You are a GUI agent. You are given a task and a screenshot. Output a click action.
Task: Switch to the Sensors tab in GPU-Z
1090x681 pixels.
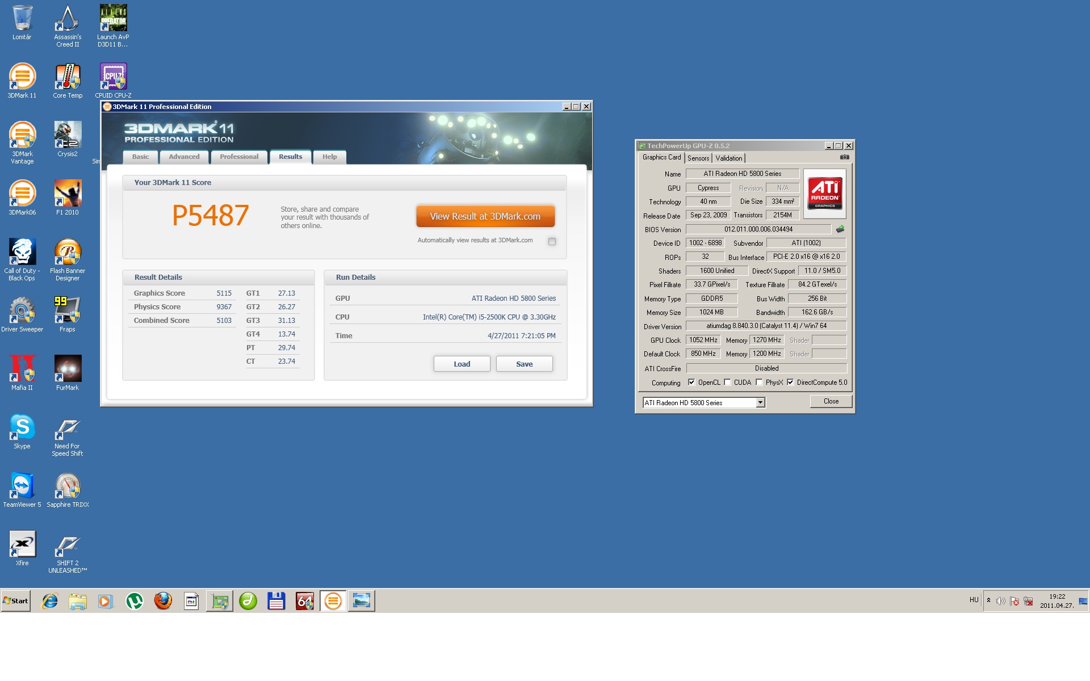pos(698,158)
